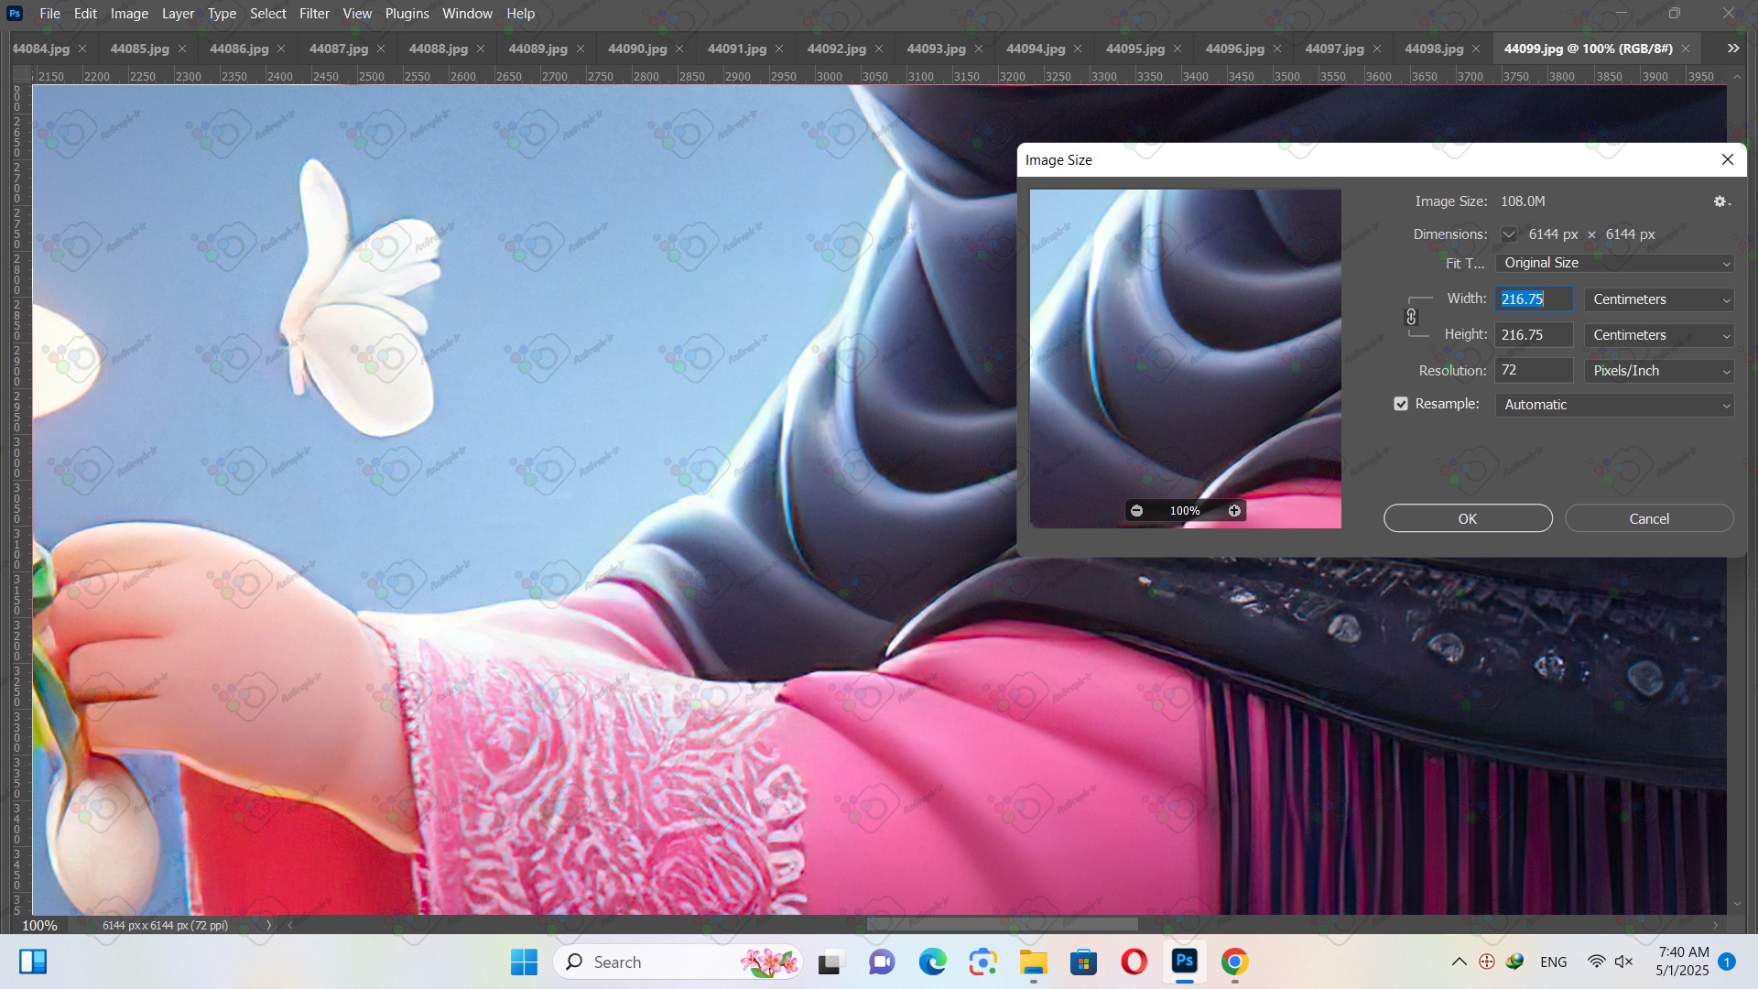Screen dimensions: 1758x989
Task: Open the notification bell in tray
Action: pos(1727,962)
